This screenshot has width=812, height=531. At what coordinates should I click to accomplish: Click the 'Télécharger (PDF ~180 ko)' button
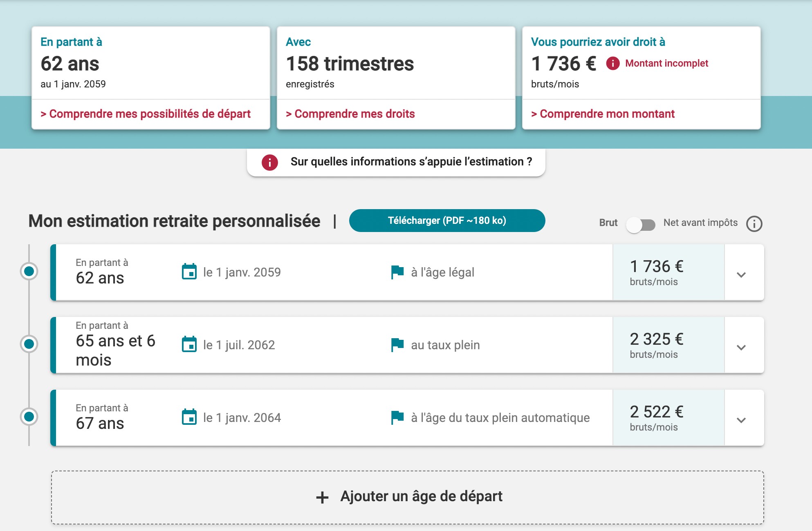pos(446,221)
